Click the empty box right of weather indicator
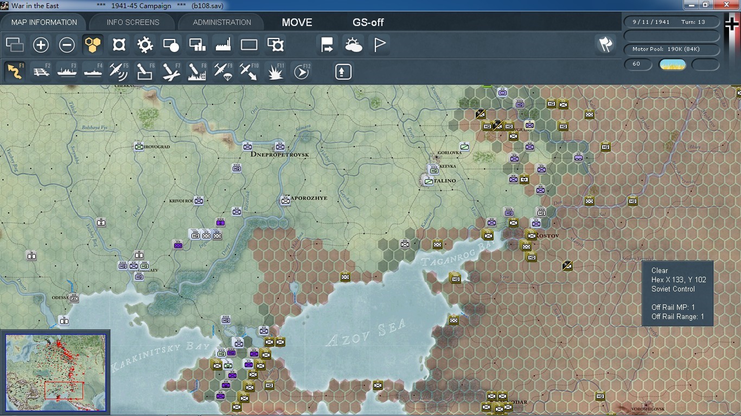 [x=706, y=64]
